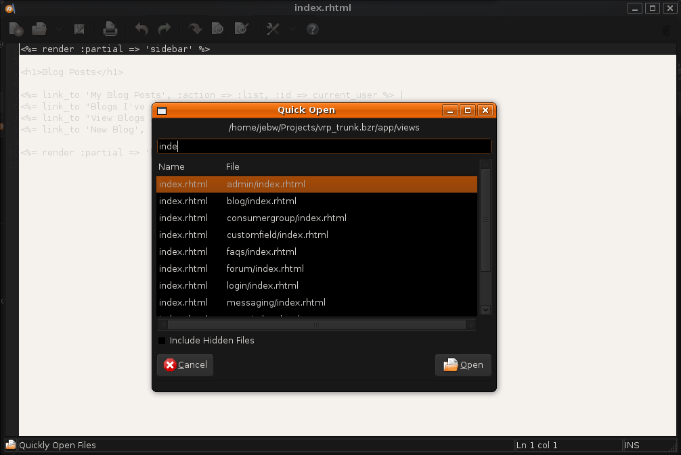The height and width of the screenshot is (455, 681).
Task: Open the find/search toolbar icon
Action: tap(217, 29)
